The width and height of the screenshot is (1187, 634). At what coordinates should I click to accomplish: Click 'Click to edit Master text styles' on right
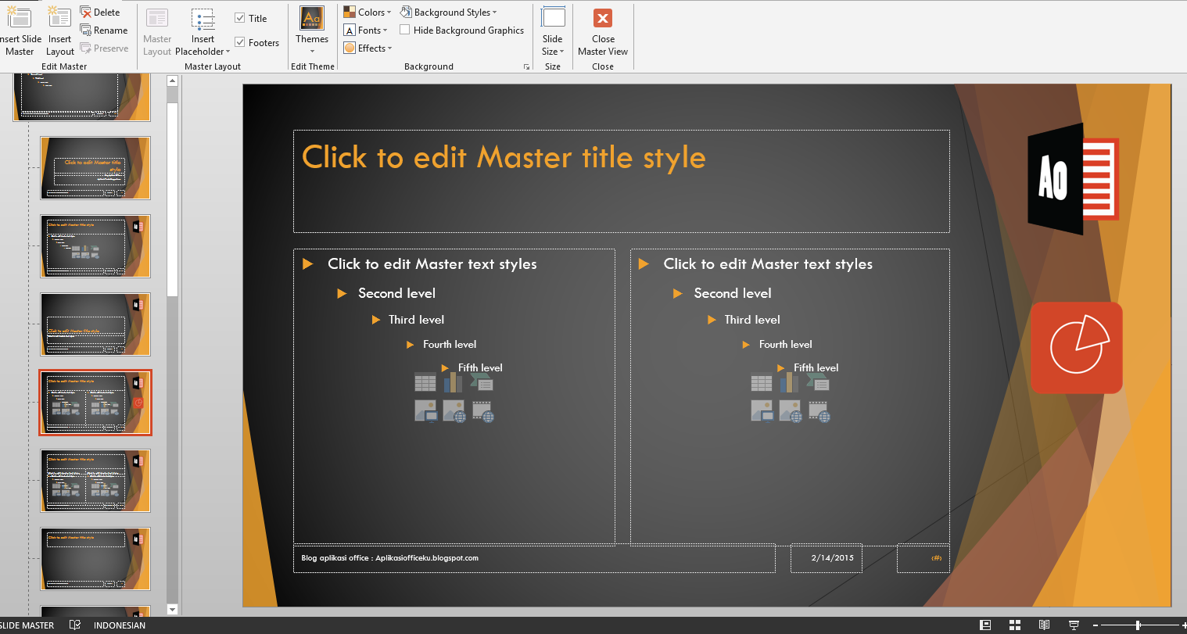tap(768, 264)
